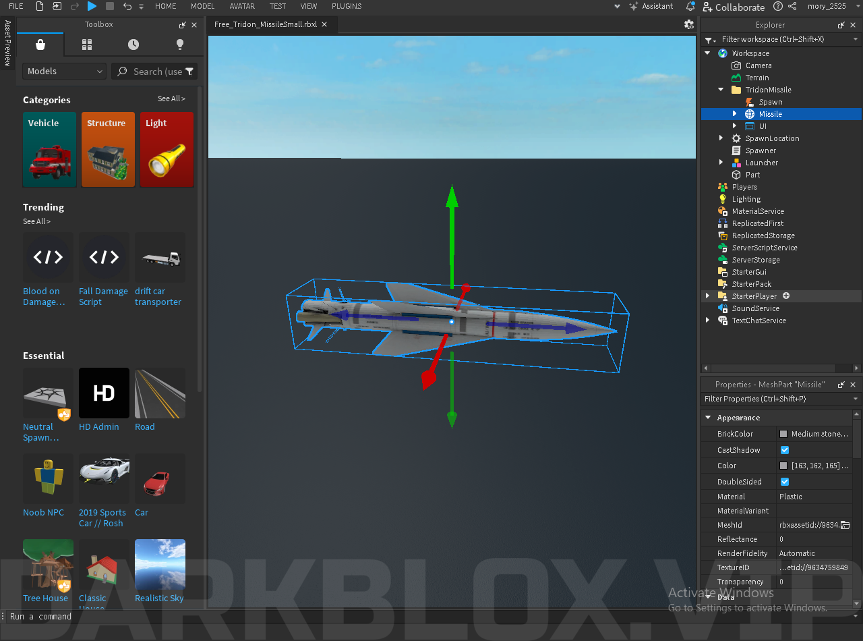Click the Collaborate button
The height and width of the screenshot is (641, 863).
[x=734, y=7]
